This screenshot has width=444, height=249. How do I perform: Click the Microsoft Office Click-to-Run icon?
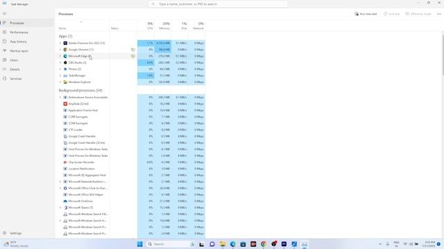[x=65, y=188]
